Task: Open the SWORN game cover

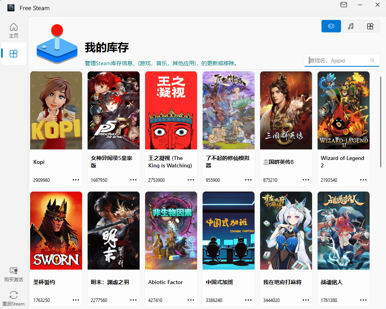Action: (56, 230)
